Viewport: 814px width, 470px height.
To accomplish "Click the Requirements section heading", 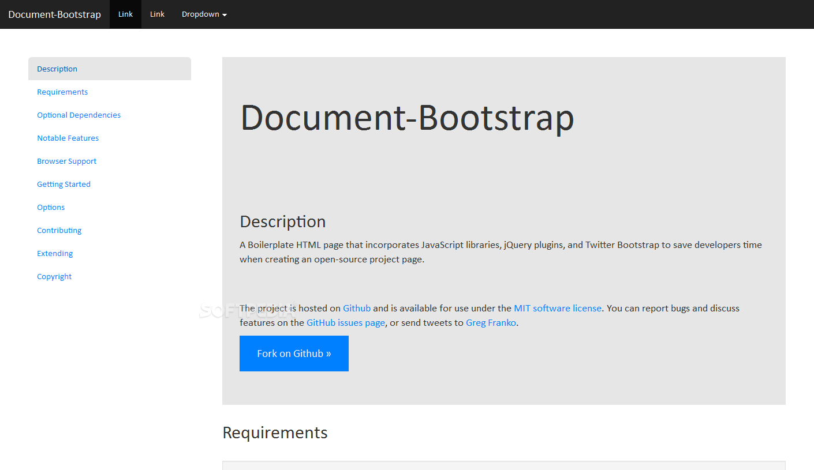I will point(275,433).
